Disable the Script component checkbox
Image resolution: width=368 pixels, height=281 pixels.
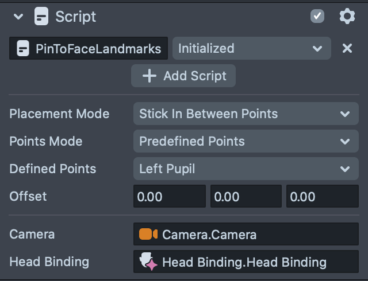[317, 16]
